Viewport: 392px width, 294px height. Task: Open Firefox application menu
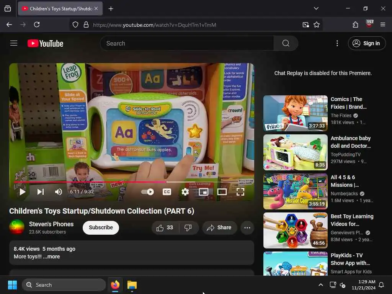[x=383, y=24]
